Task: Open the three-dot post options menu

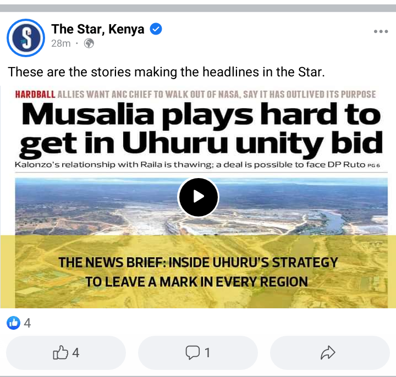Action: 381,31
